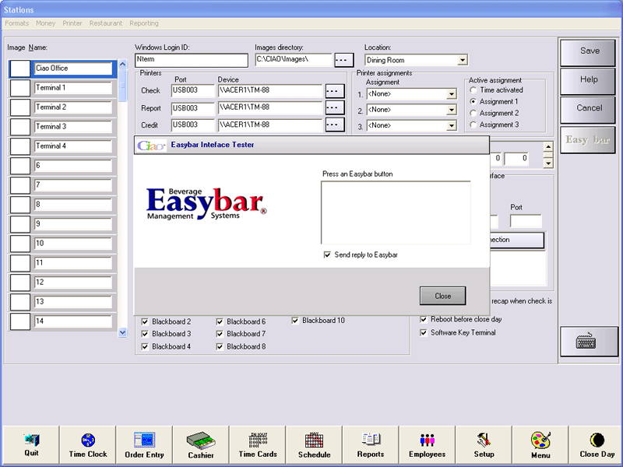Click the on-screen keyboard button
The image size is (623, 467).
tap(589, 341)
